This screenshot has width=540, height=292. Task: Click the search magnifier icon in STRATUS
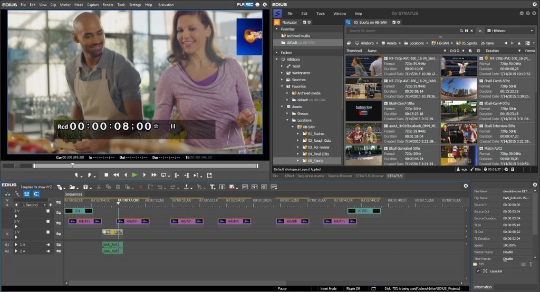461,31
